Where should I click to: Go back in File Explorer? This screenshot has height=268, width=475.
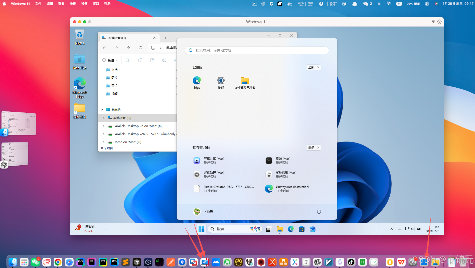104,48
